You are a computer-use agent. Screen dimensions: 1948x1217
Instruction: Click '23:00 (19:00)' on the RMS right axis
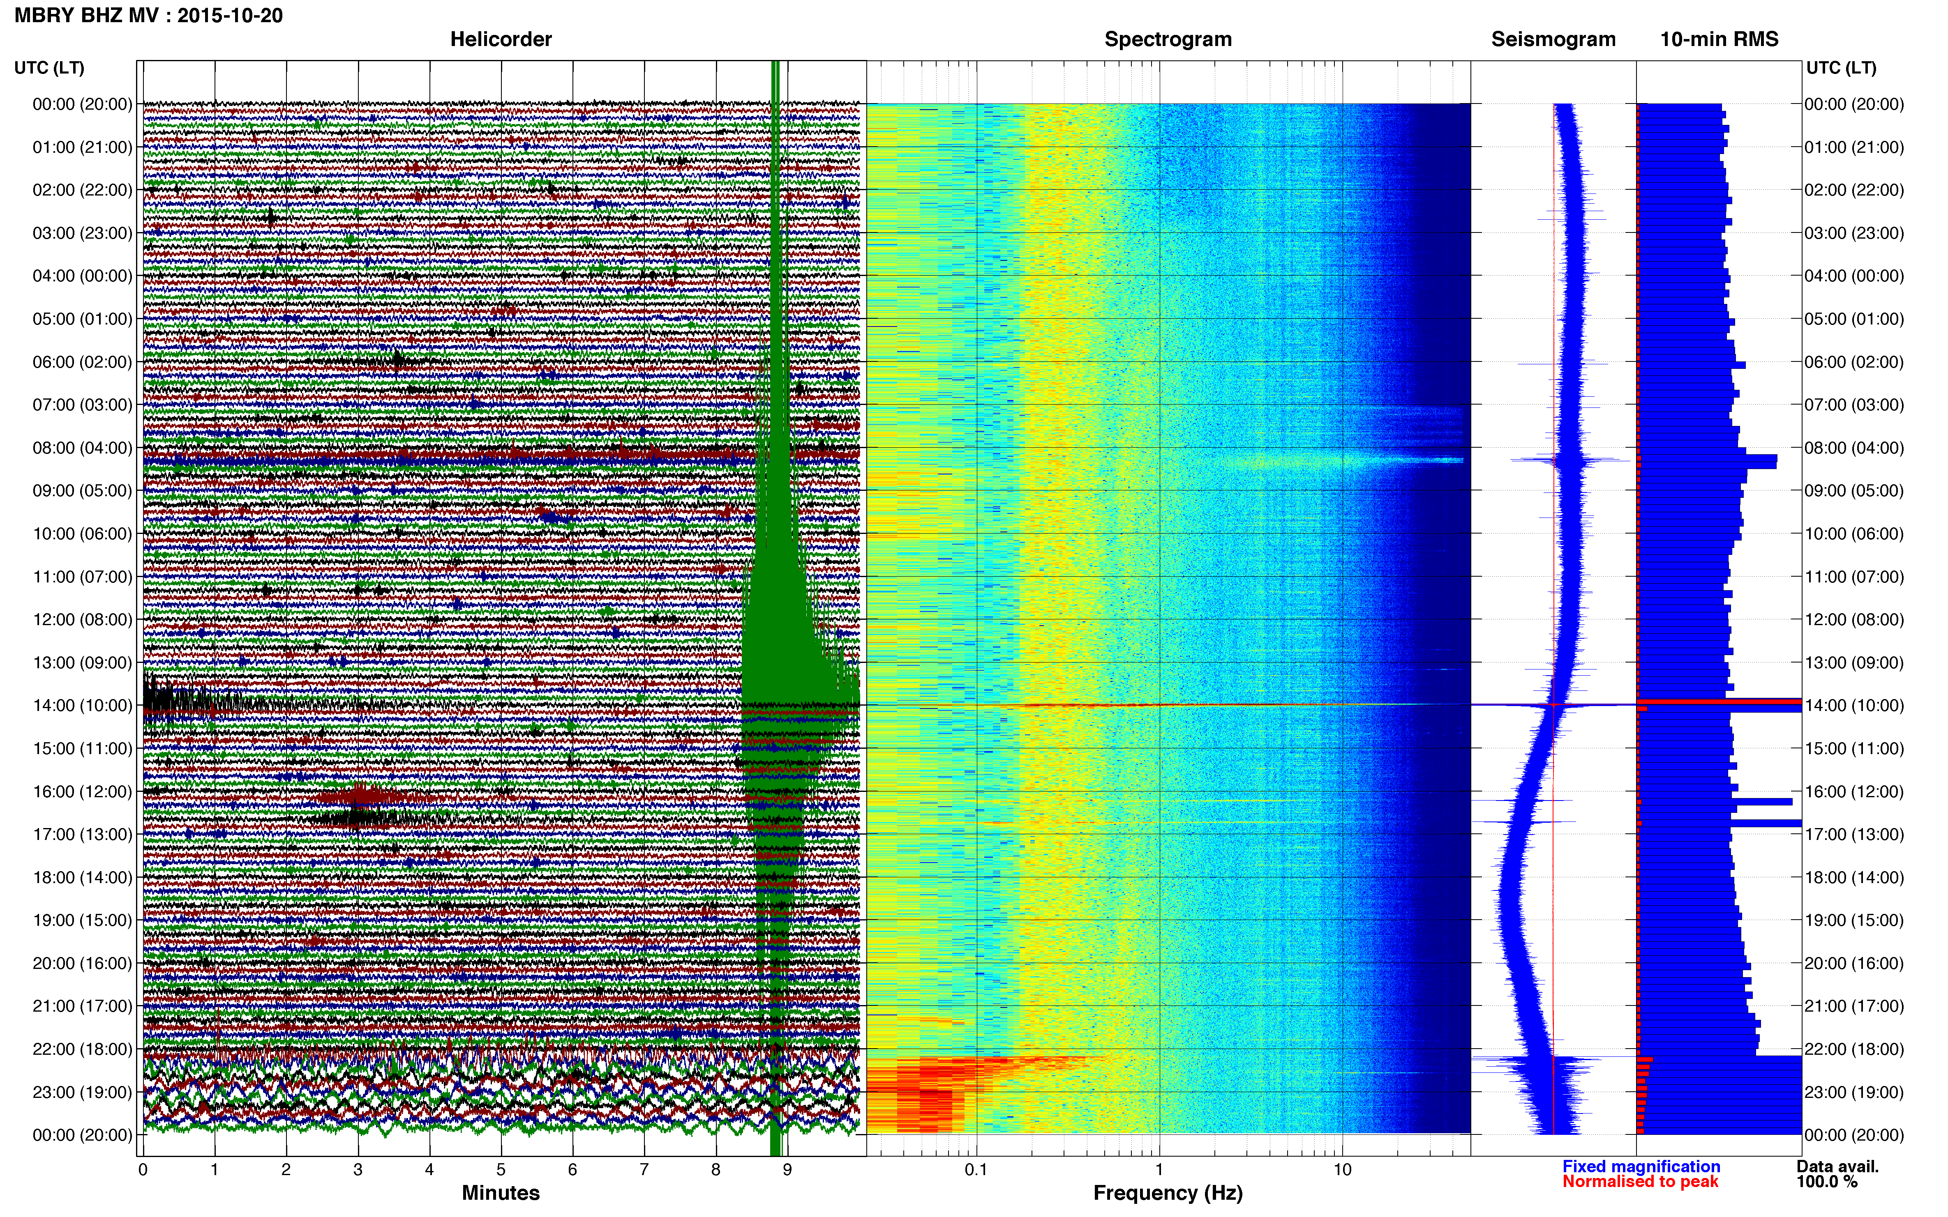click(x=1854, y=1092)
